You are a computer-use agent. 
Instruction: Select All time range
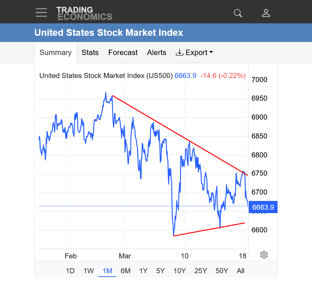point(241,271)
